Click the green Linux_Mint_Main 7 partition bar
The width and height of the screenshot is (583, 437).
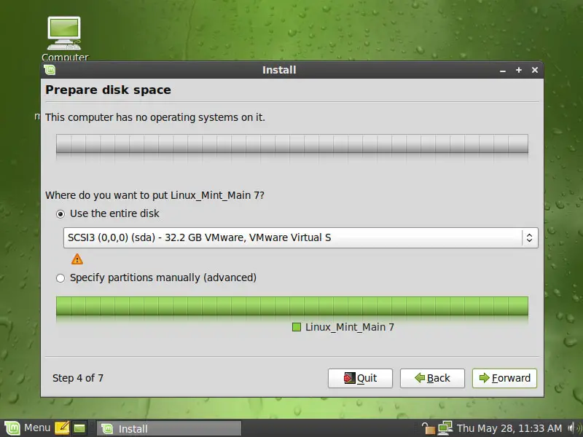(x=292, y=306)
